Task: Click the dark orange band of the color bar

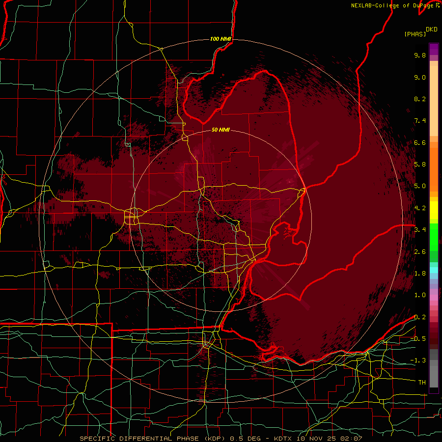Action: coord(434,170)
